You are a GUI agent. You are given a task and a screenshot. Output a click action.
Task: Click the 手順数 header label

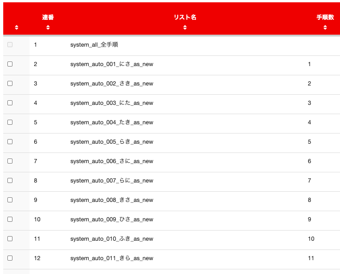click(325, 17)
